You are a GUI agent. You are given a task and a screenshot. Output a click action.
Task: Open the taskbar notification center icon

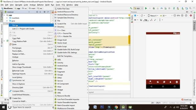pyautogui.click(x=192, y=107)
